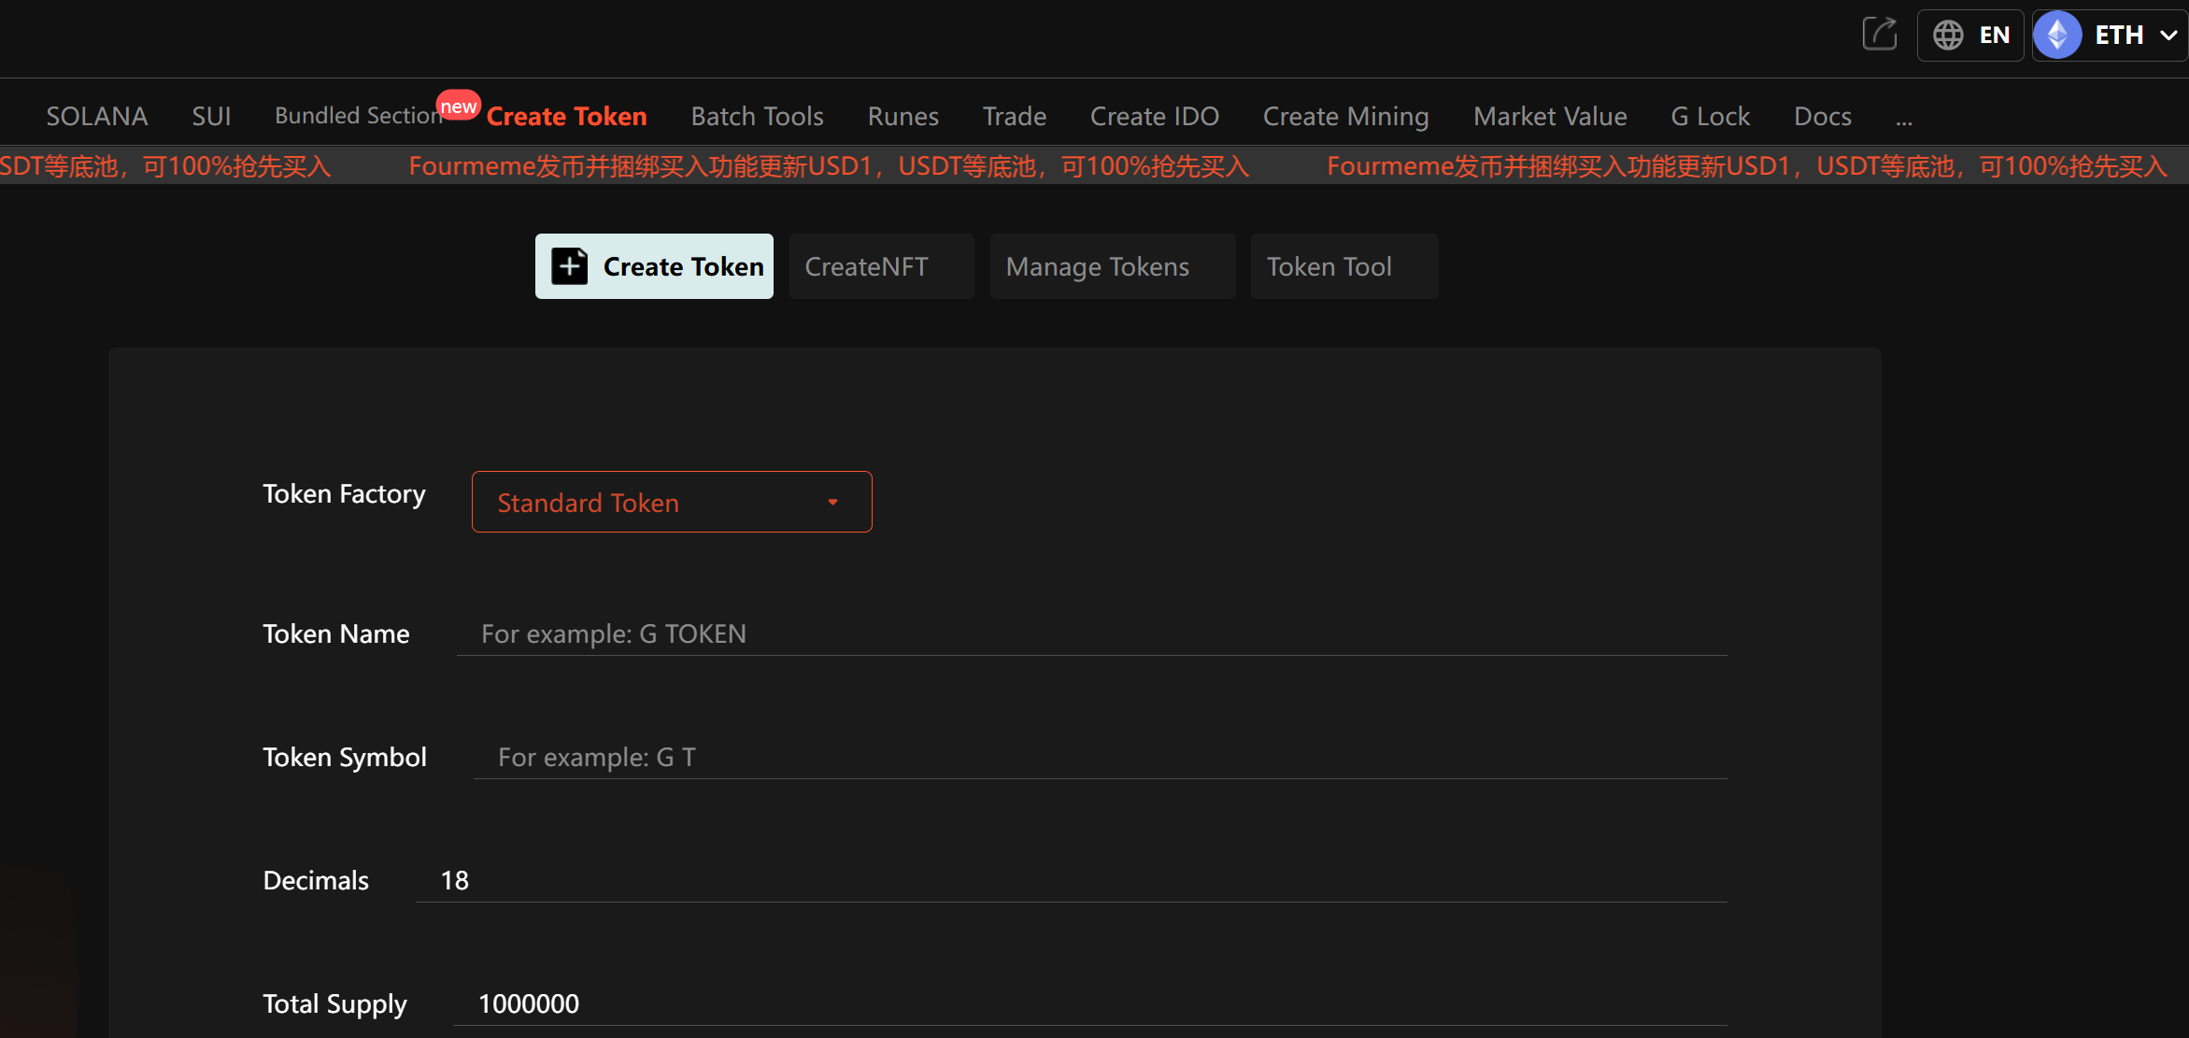Open the Docs link
Screen dimensions: 2189x1038
pyautogui.click(x=1822, y=117)
